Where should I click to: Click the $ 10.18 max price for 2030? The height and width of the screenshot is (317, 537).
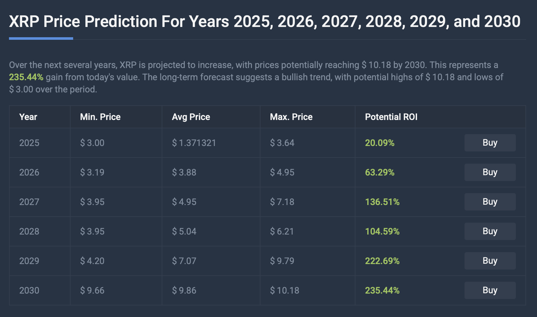click(284, 290)
